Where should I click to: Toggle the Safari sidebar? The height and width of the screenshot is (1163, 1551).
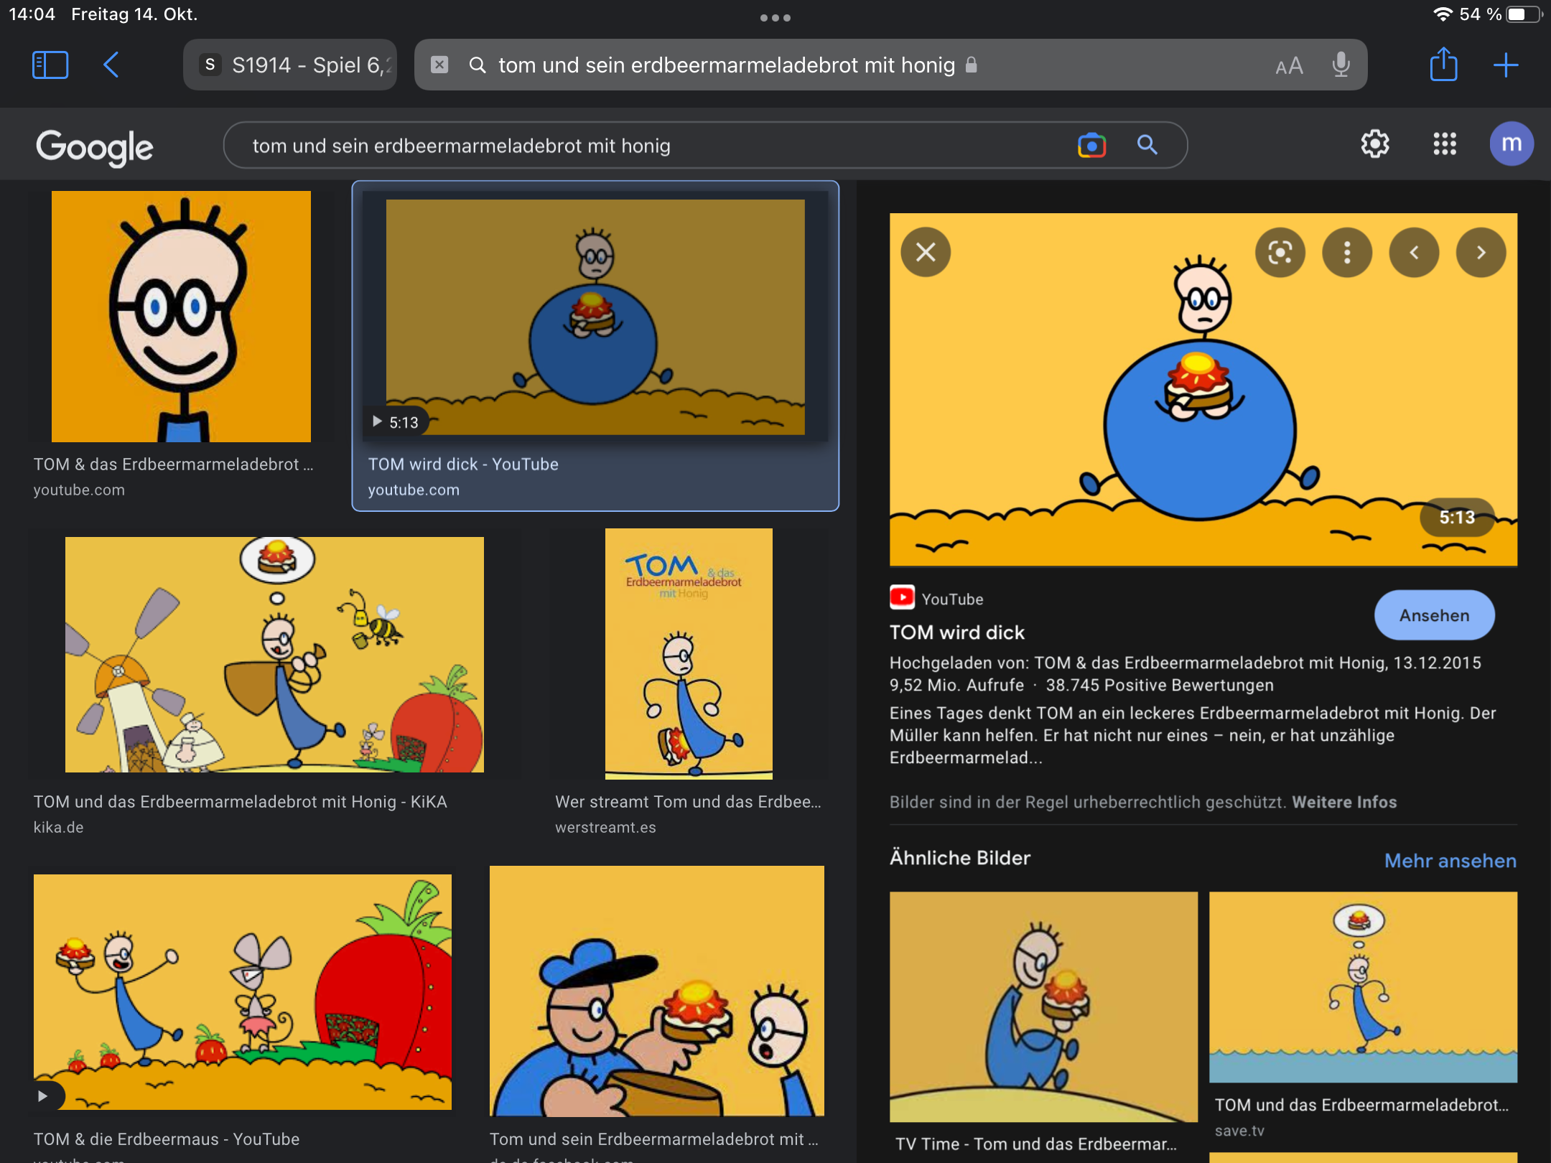pos(50,65)
